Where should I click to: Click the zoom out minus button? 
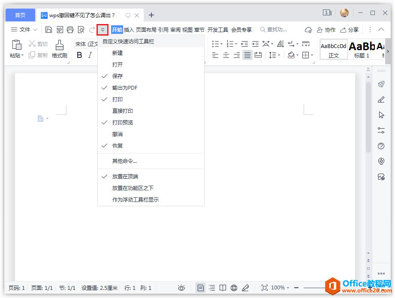[x=296, y=288]
